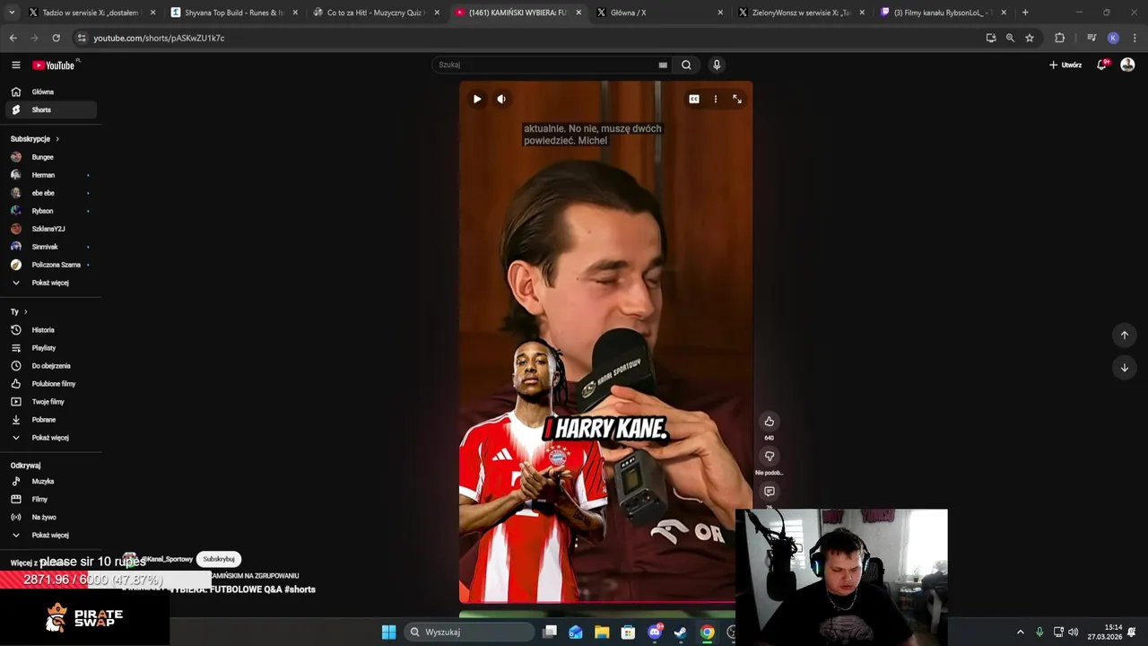Expand Pokaż więcej under Na żywo

(50, 536)
